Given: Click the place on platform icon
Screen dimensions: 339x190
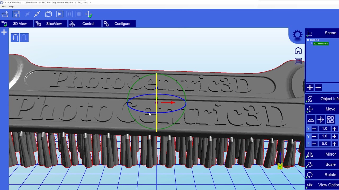Looking at the screenshot, I should pyautogui.click(x=311, y=120).
